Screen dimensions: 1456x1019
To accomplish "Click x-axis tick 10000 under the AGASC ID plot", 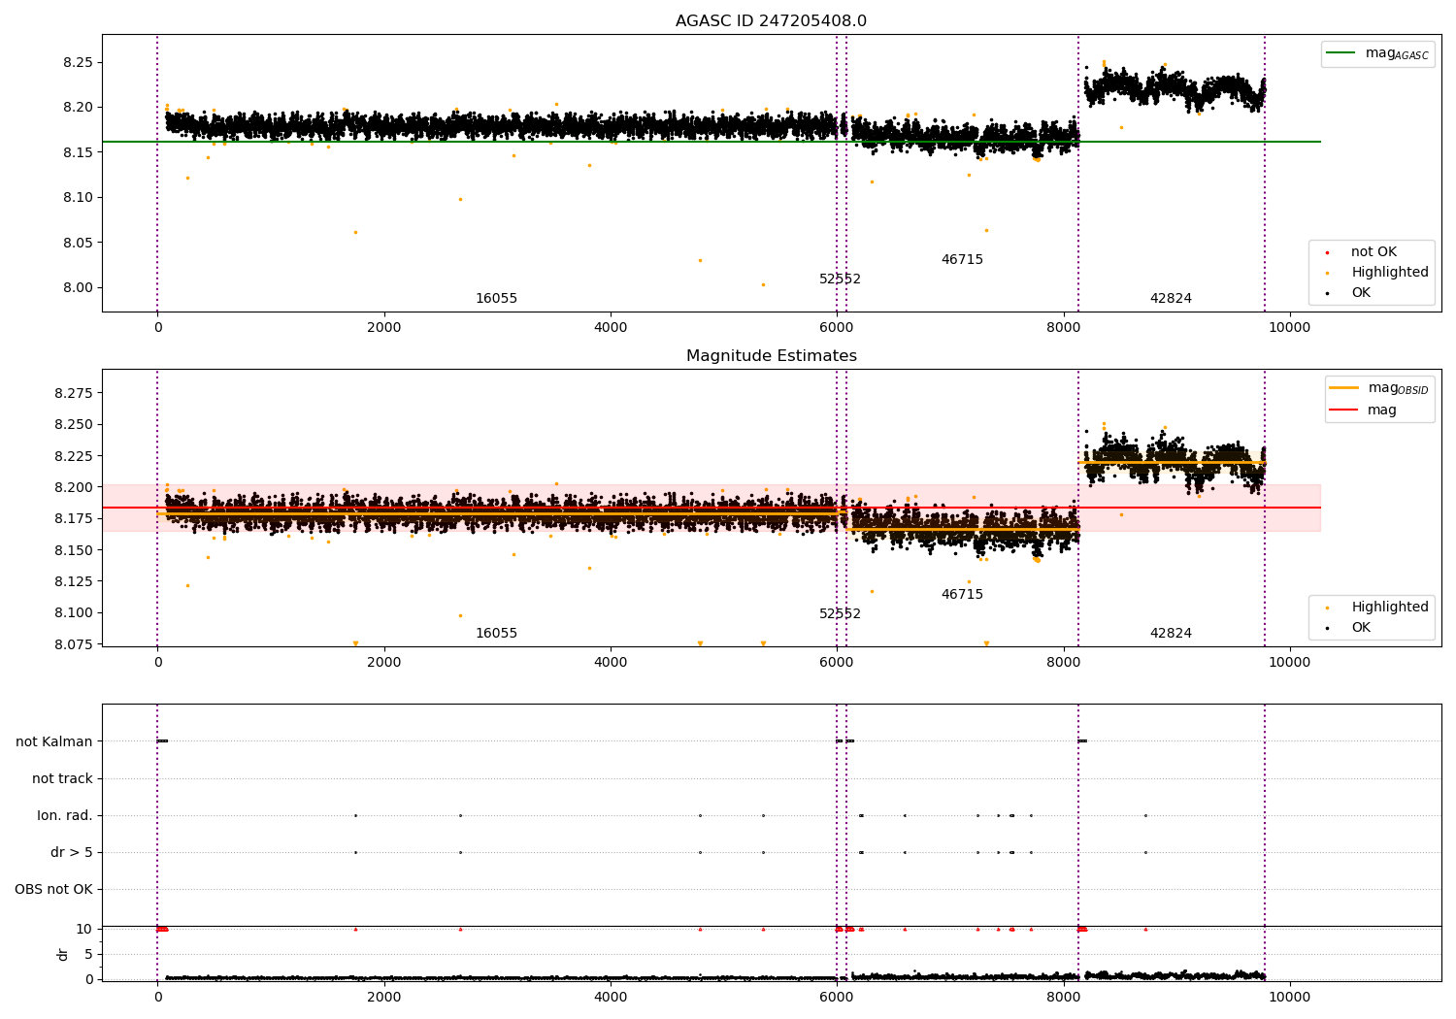I will [1290, 327].
